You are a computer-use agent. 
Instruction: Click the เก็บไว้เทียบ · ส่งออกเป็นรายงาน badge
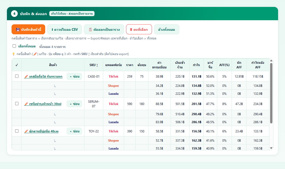point(72,14)
